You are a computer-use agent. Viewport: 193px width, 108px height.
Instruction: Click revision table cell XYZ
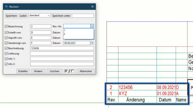click(123, 94)
